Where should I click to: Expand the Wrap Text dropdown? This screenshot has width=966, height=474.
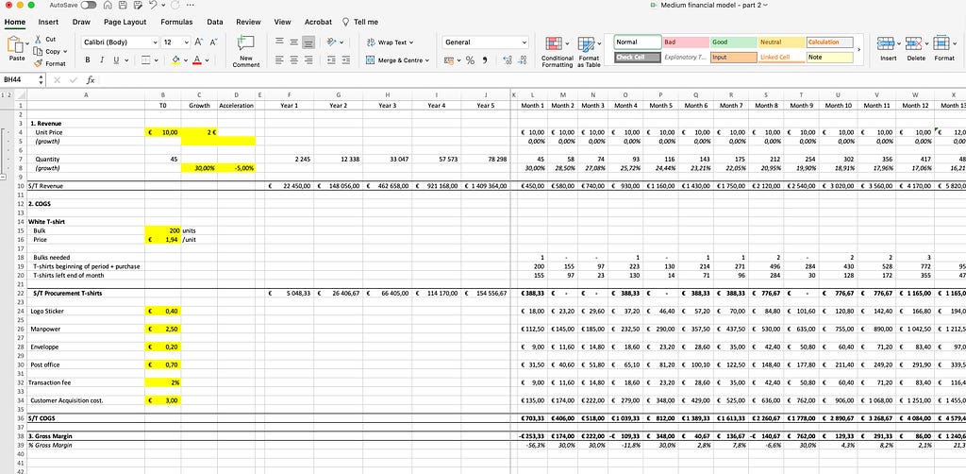[x=411, y=42]
